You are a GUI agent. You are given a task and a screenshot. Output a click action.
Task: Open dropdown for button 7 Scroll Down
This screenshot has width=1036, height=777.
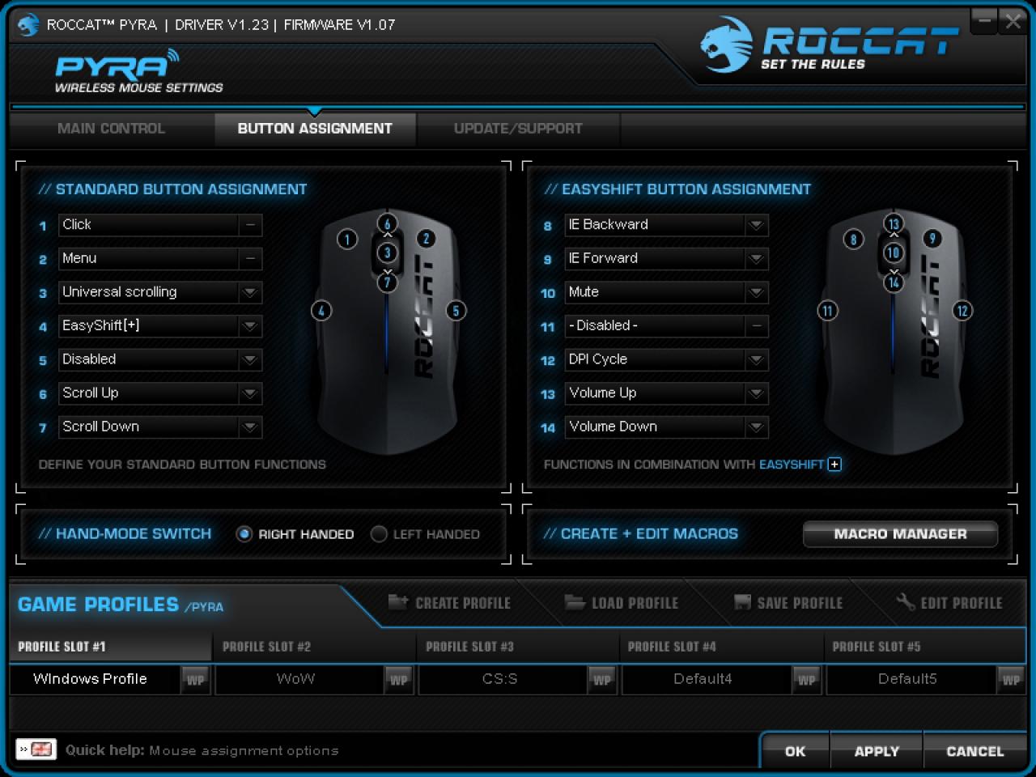click(250, 427)
